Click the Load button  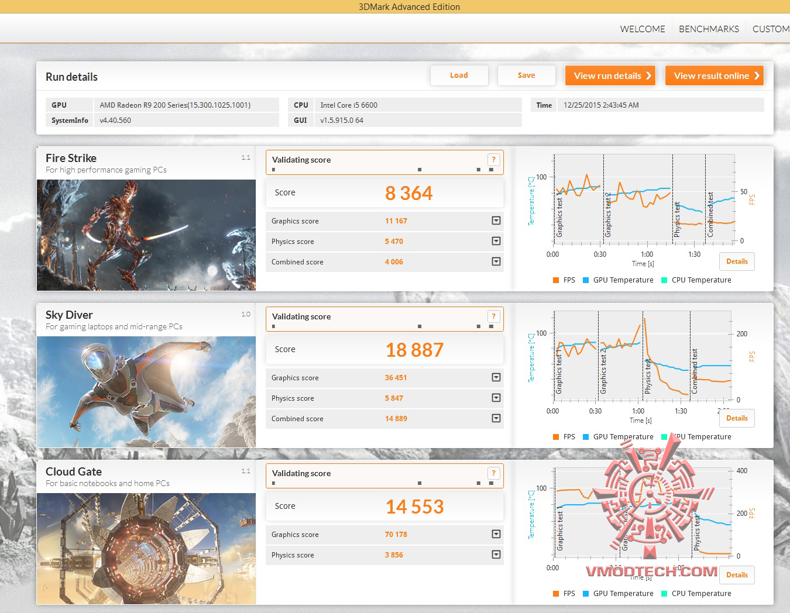point(459,75)
